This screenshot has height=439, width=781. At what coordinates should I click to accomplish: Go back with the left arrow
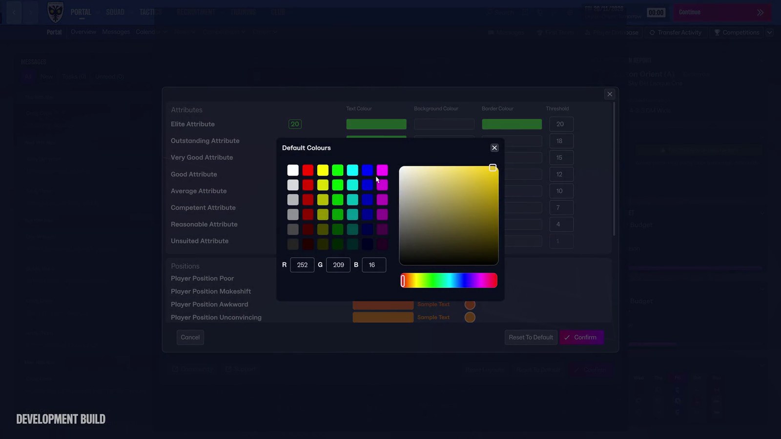point(14,12)
